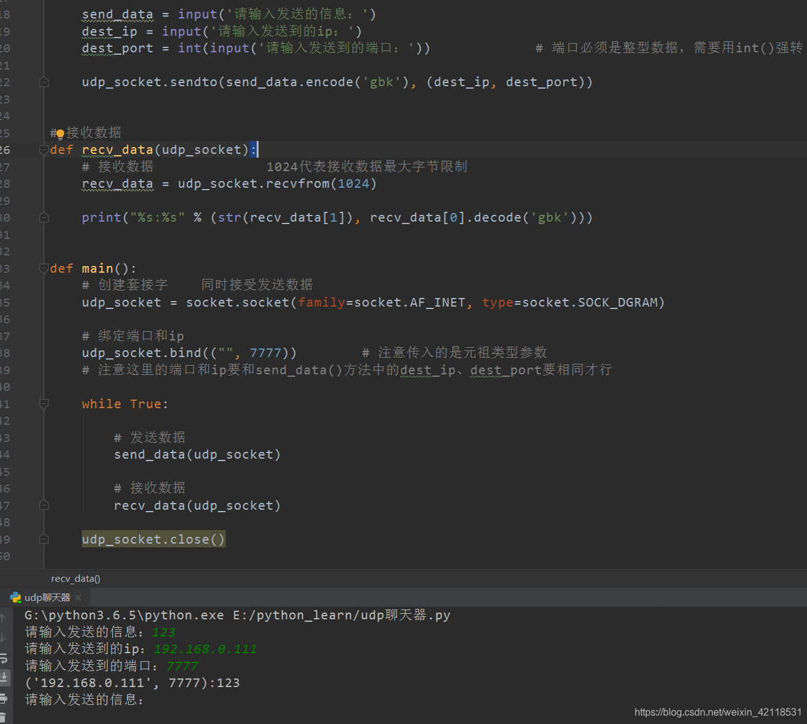Click the fold end marker at the print line
Image resolution: width=807 pixels, height=724 pixels.
44,217
